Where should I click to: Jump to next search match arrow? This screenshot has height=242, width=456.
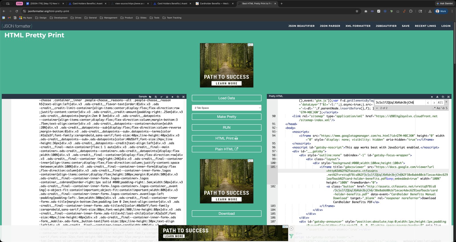point(434,103)
